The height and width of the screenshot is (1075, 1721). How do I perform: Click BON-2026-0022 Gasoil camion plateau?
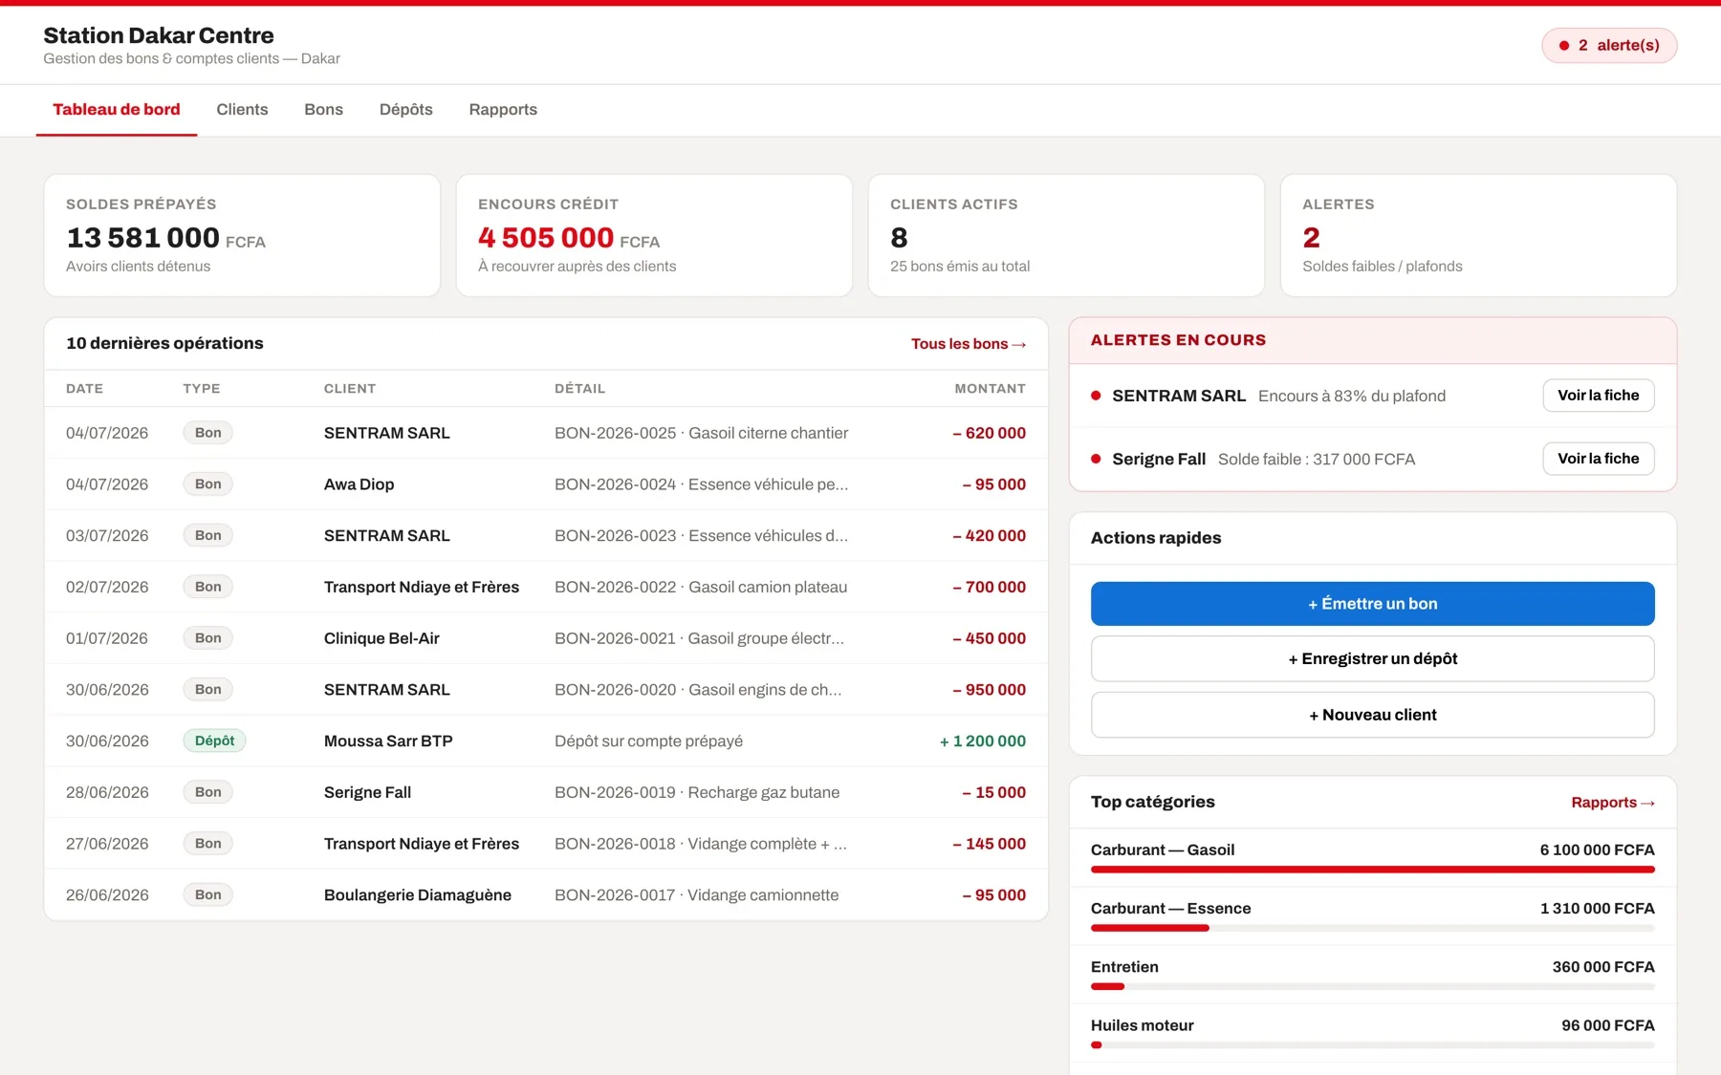[x=701, y=588]
